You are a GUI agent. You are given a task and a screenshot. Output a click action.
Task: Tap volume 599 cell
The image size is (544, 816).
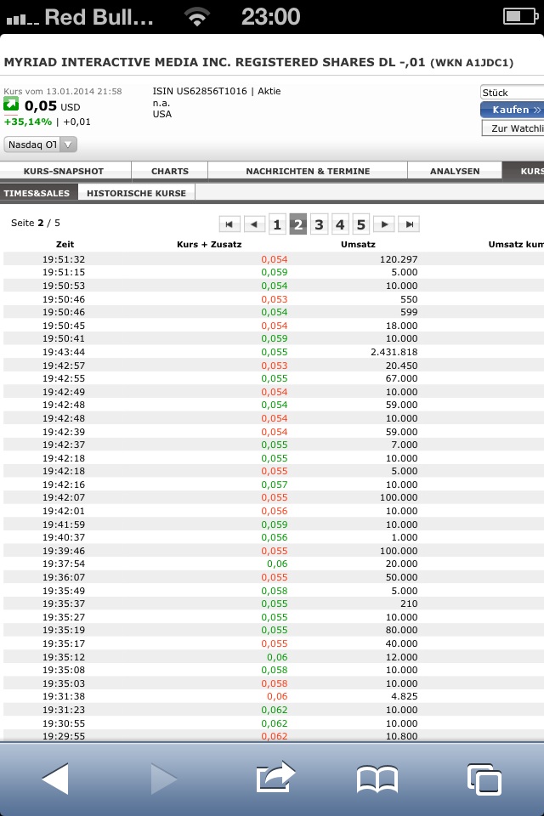[409, 312]
